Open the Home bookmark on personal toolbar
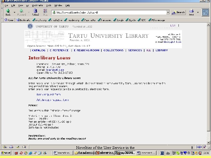This screenshot has height=158, width=211. 9,20
